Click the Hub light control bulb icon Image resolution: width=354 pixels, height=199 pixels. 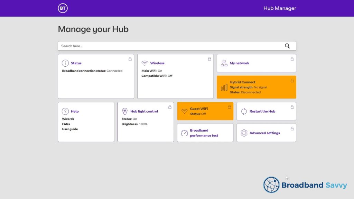125,111
